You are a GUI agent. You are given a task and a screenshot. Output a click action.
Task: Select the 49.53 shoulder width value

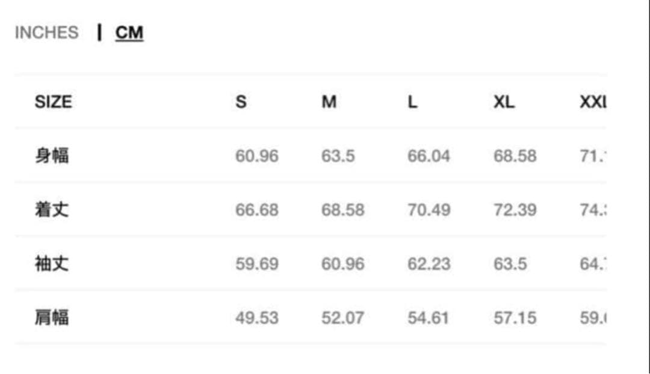click(x=257, y=318)
